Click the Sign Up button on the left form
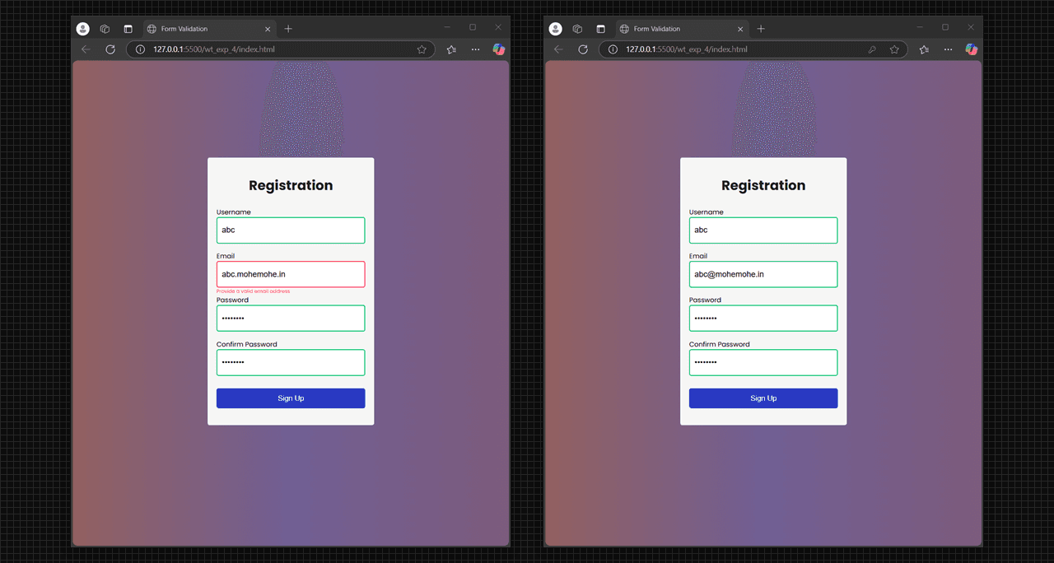 pyautogui.click(x=291, y=398)
